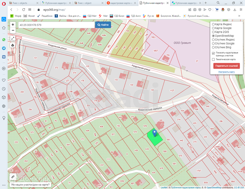Open the Решебник bookmark
Screen dimensions: 245x189
point(44,16)
